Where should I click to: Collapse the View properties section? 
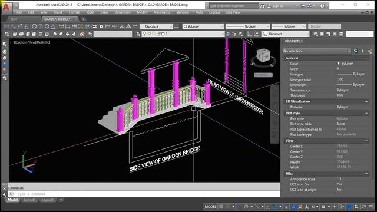(x=366, y=141)
